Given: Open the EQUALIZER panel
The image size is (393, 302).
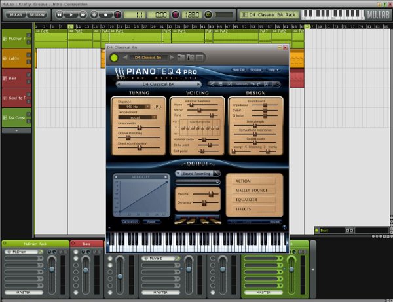Looking at the screenshot, I should [253, 200].
